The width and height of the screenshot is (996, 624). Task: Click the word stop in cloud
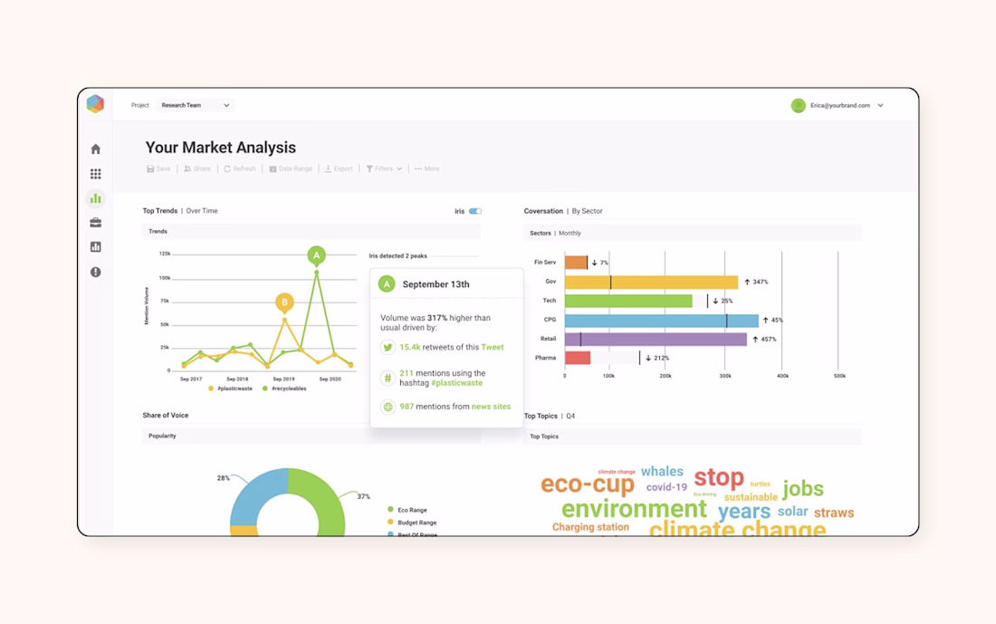(x=718, y=477)
